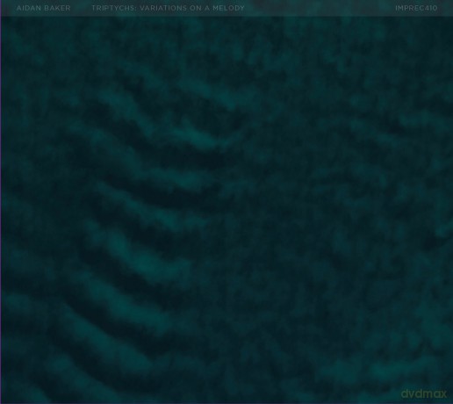The image size is (453, 404).
Task: Click the AIDAN BAKER artist name text
Action: [x=44, y=8]
